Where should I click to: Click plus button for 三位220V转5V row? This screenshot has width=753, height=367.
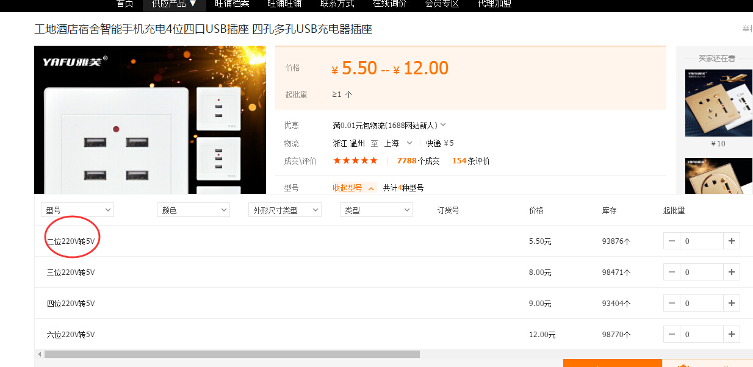732,272
